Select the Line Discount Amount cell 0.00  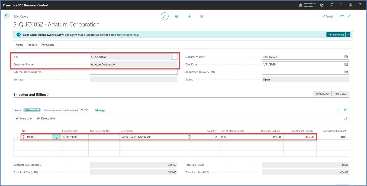[333, 137]
